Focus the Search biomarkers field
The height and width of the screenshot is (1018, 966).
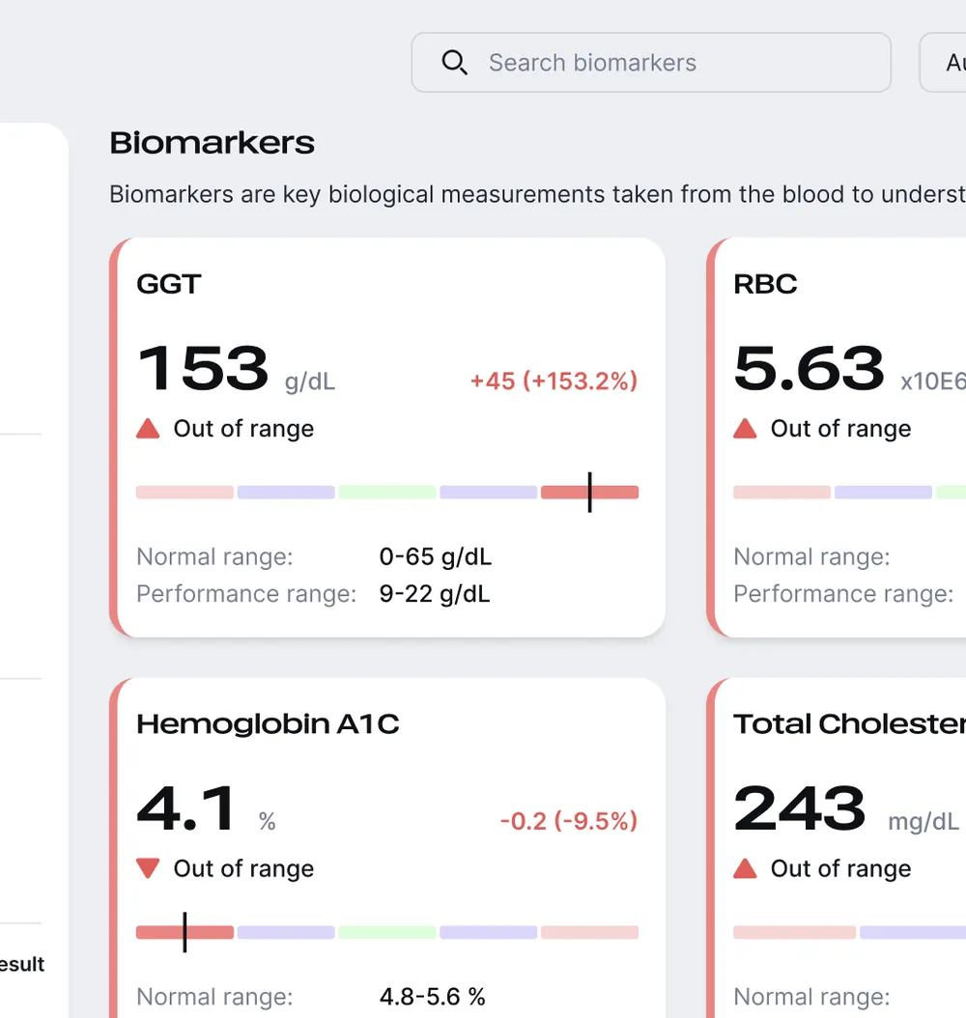click(x=651, y=63)
